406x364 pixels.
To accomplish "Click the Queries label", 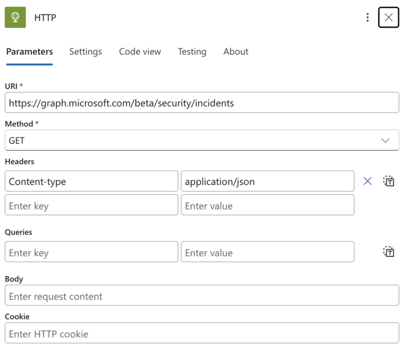I will pos(18,232).
